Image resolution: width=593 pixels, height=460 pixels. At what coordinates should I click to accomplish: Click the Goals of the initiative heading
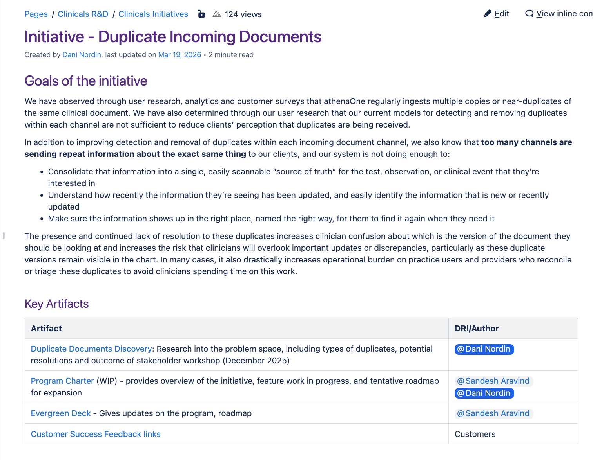86,81
